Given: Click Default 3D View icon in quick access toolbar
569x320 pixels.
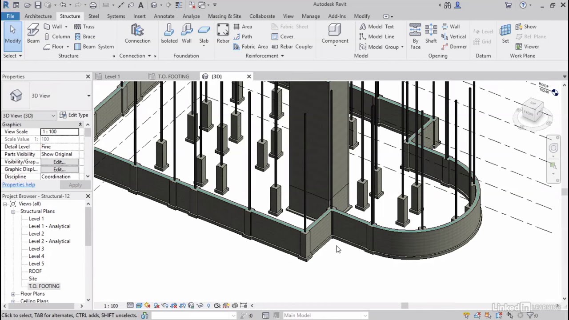Looking at the screenshot, I should (x=154, y=5).
